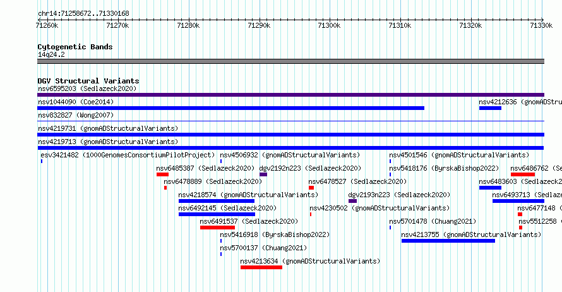Screen dimensions: 562x292
Task: Open variant nsv4501546 gnomAD label
Action: 459,155
